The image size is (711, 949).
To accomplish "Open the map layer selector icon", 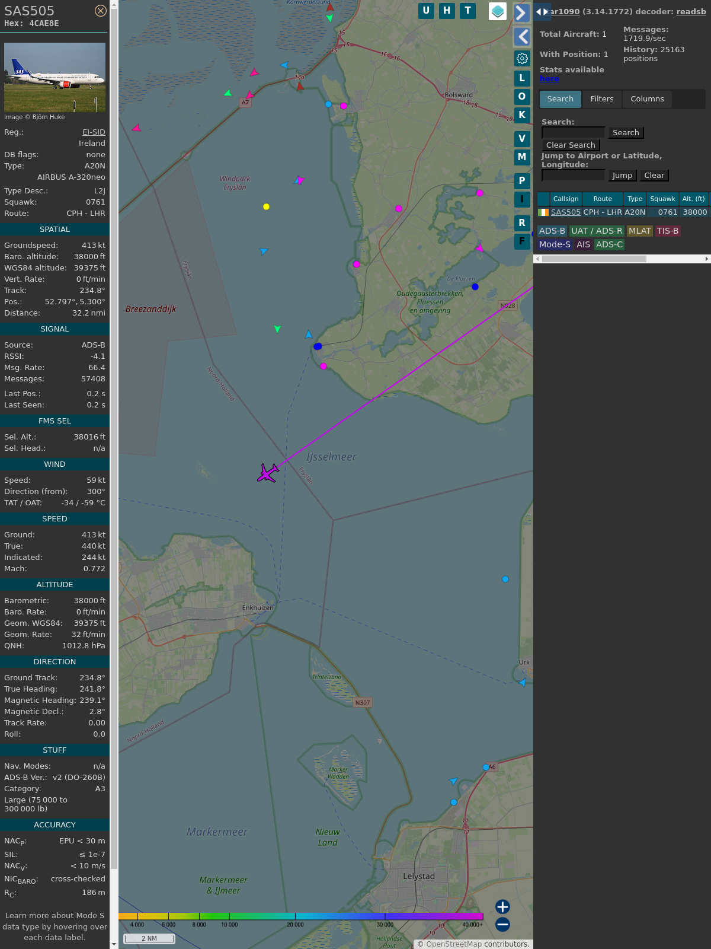I will [x=498, y=11].
